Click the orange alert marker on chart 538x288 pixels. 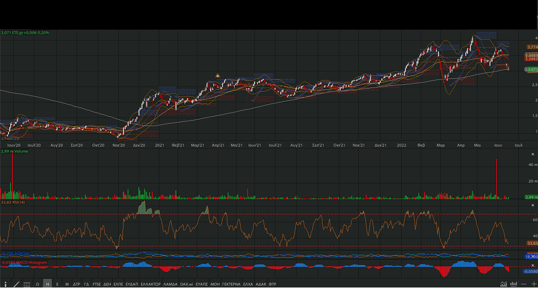tap(218, 75)
